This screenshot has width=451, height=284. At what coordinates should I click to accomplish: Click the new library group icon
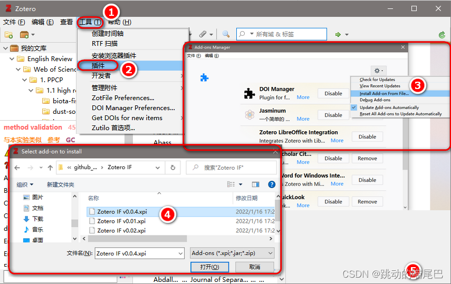point(24,35)
